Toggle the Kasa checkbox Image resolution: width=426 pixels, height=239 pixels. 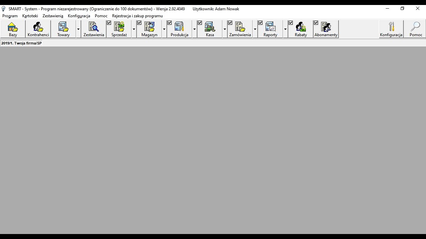point(200,23)
